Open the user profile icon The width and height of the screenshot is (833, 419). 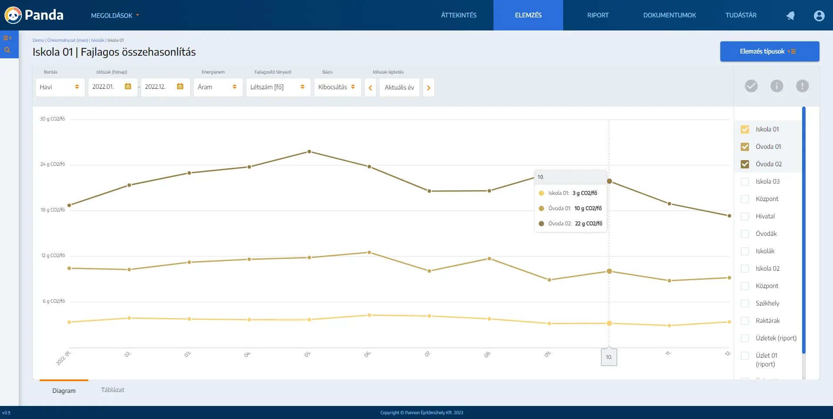(819, 16)
